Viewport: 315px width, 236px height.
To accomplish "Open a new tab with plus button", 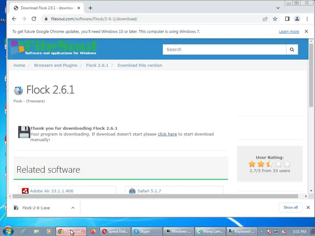I will (x=90, y=8).
